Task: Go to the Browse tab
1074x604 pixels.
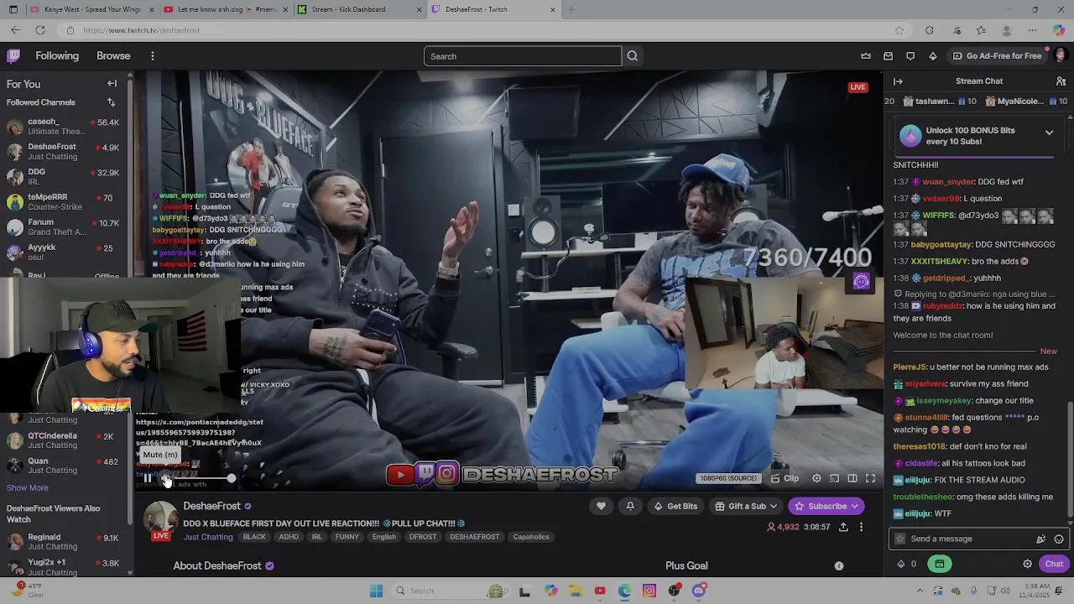Action: pyautogui.click(x=113, y=56)
